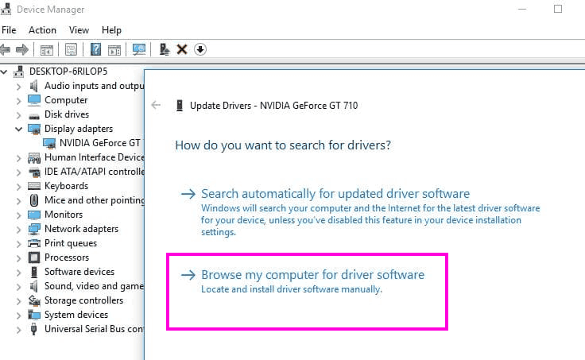
Task: Select the Software devices icon
Action: (x=34, y=272)
